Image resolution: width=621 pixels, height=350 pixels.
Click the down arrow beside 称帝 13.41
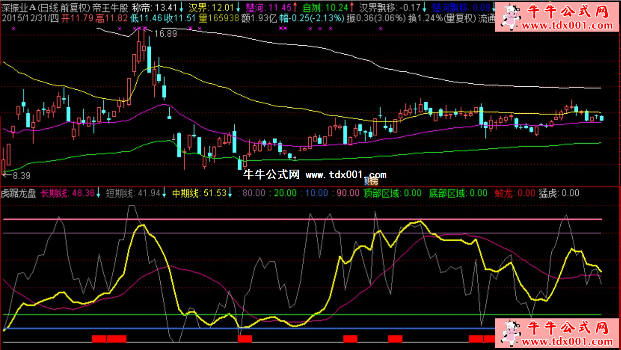(181, 7)
